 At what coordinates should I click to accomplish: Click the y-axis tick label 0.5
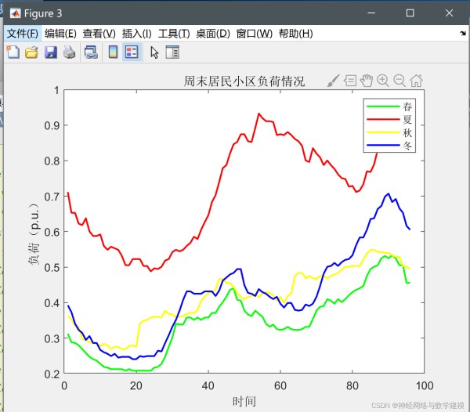coord(52,267)
